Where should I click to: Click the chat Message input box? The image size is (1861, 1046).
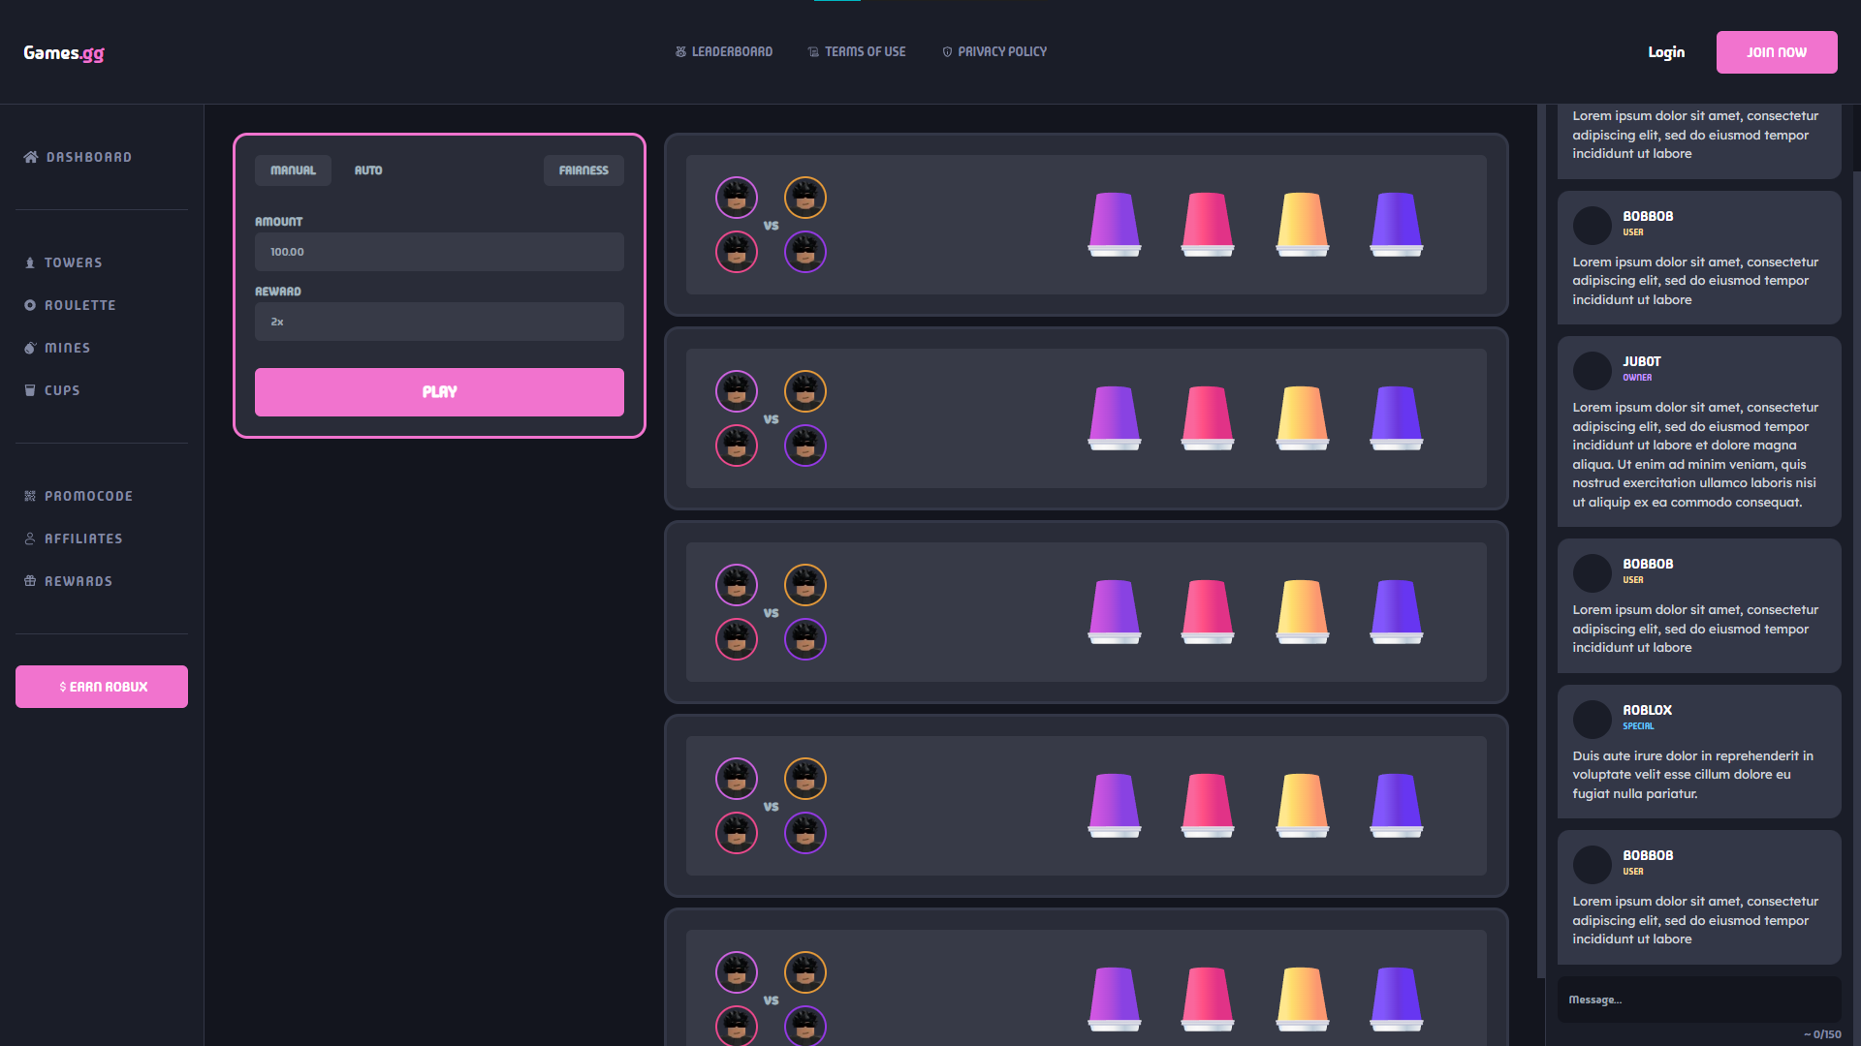(x=1698, y=1000)
